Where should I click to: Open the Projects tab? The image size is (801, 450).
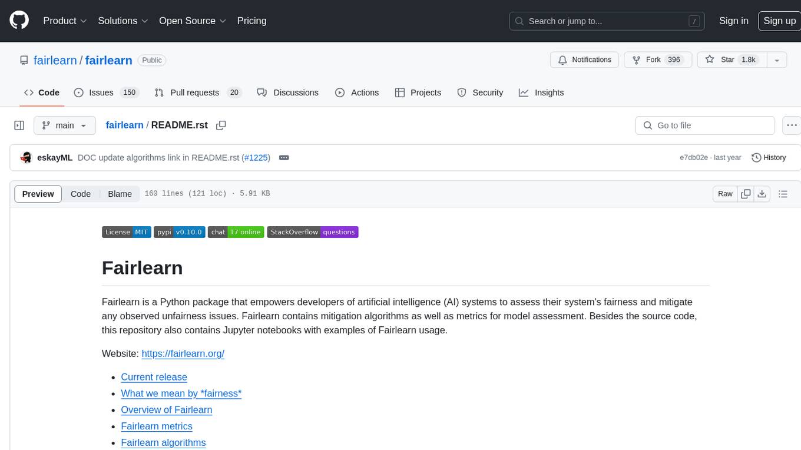[x=418, y=92]
